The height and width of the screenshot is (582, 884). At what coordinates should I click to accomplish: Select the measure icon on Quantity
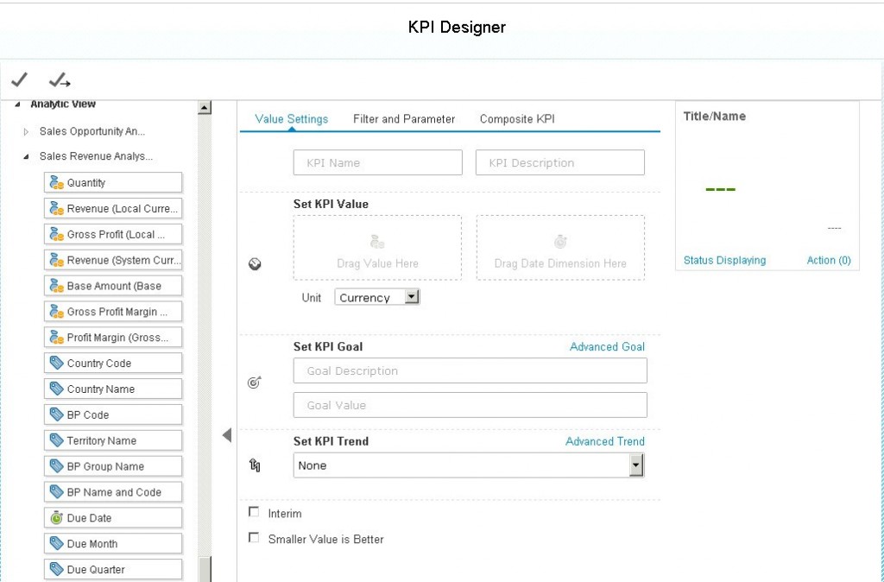[56, 182]
